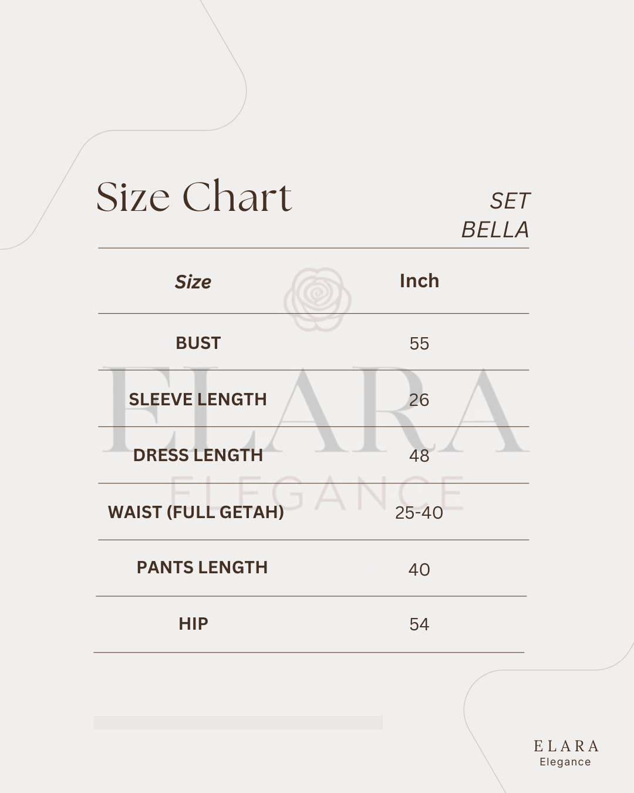Click the Inch column header
Image resolution: width=634 pixels, height=793 pixels.
click(x=419, y=281)
